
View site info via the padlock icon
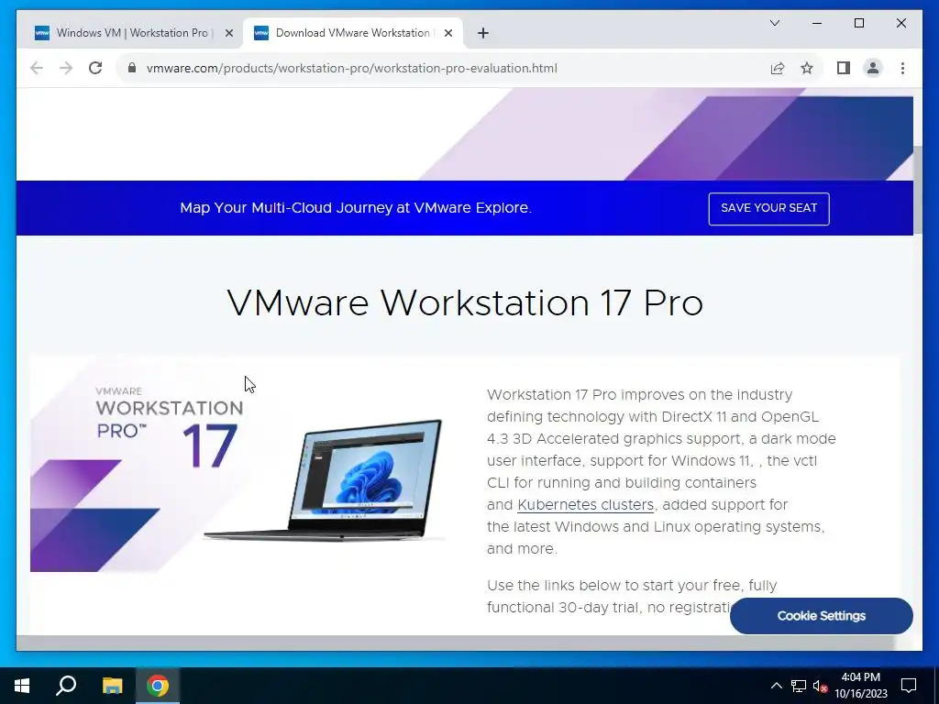[x=132, y=68]
